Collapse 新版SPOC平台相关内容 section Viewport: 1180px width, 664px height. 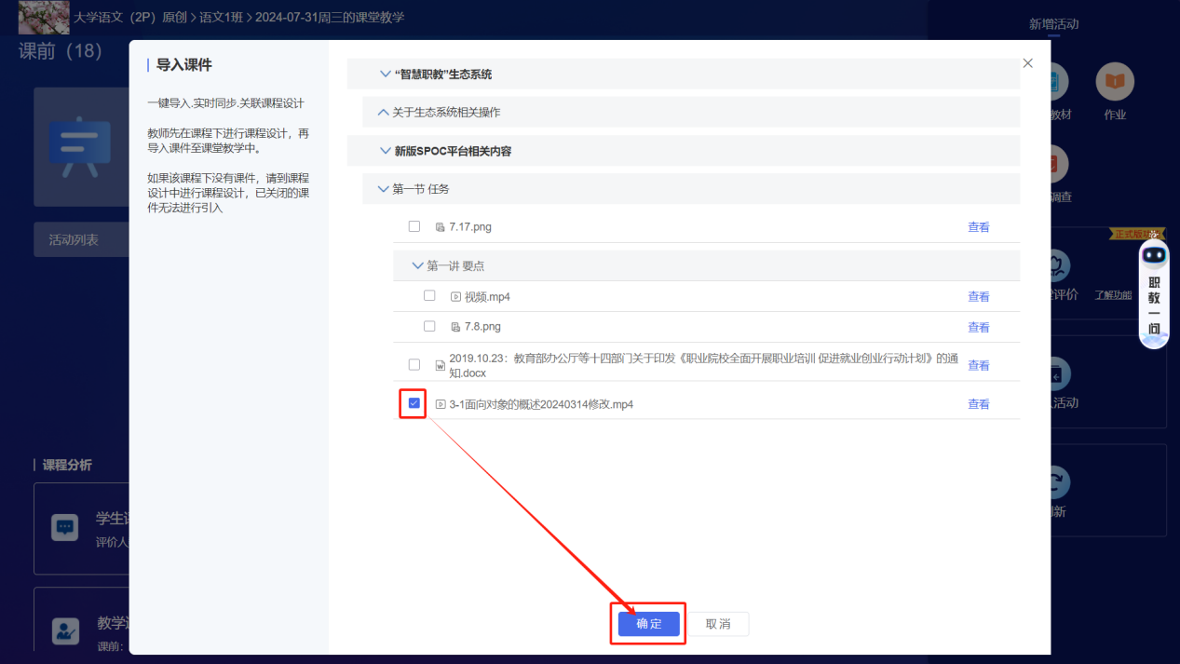click(x=386, y=151)
